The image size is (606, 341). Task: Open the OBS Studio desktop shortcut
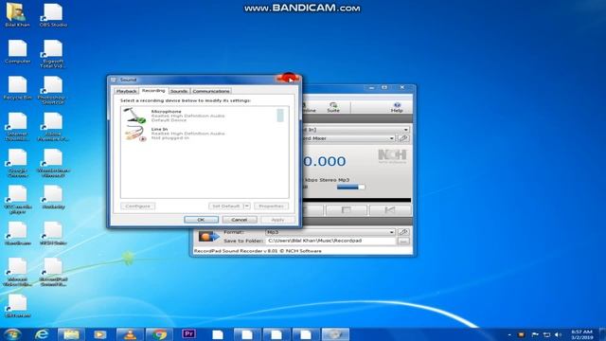click(53, 15)
